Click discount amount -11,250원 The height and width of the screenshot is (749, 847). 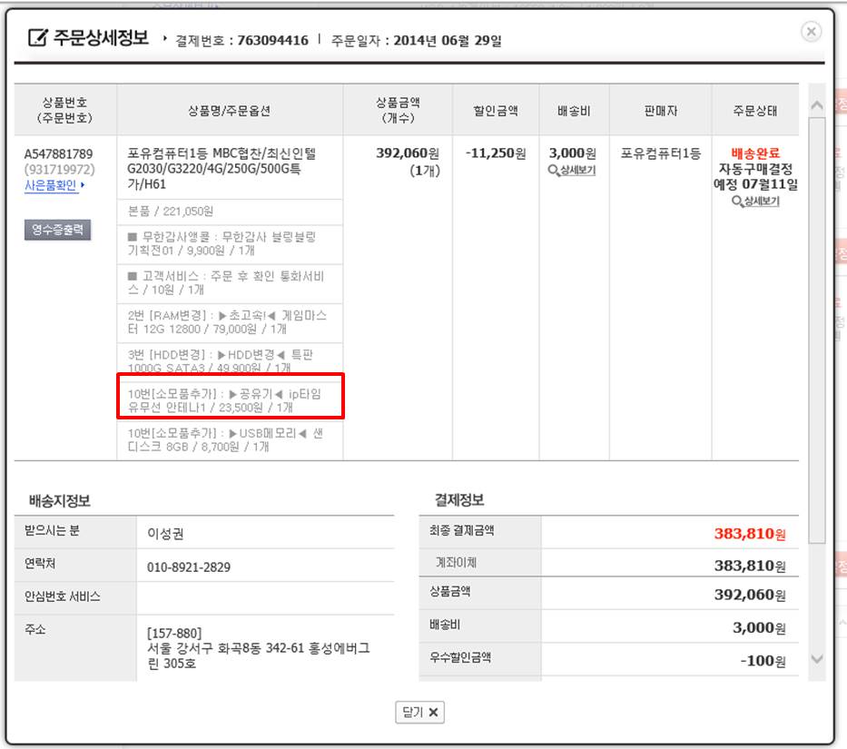pos(496,153)
